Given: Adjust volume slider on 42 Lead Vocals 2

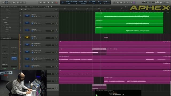Looking at the screenshot, I should coord(50,53).
